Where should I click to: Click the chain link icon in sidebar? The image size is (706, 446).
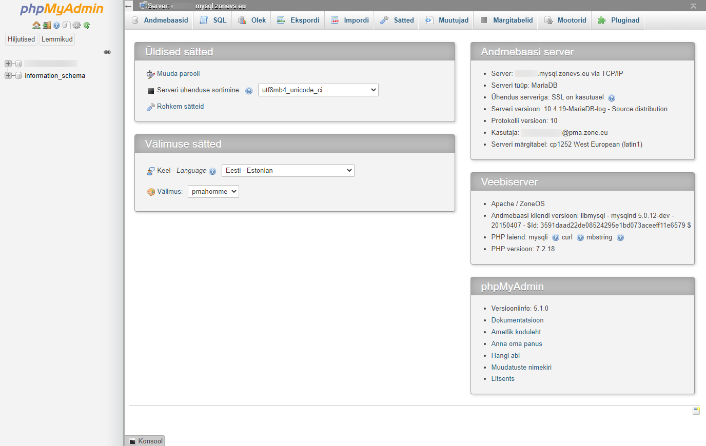tap(107, 52)
